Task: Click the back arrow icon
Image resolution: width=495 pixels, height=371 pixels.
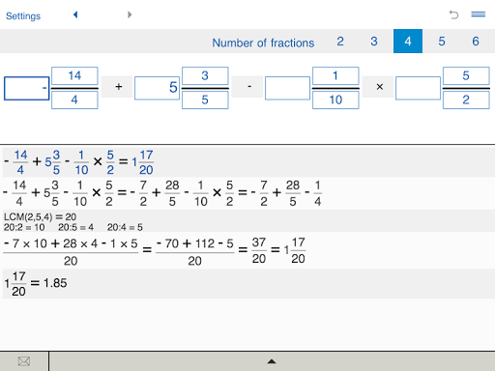Action: pyautogui.click(x=75, y=14)
